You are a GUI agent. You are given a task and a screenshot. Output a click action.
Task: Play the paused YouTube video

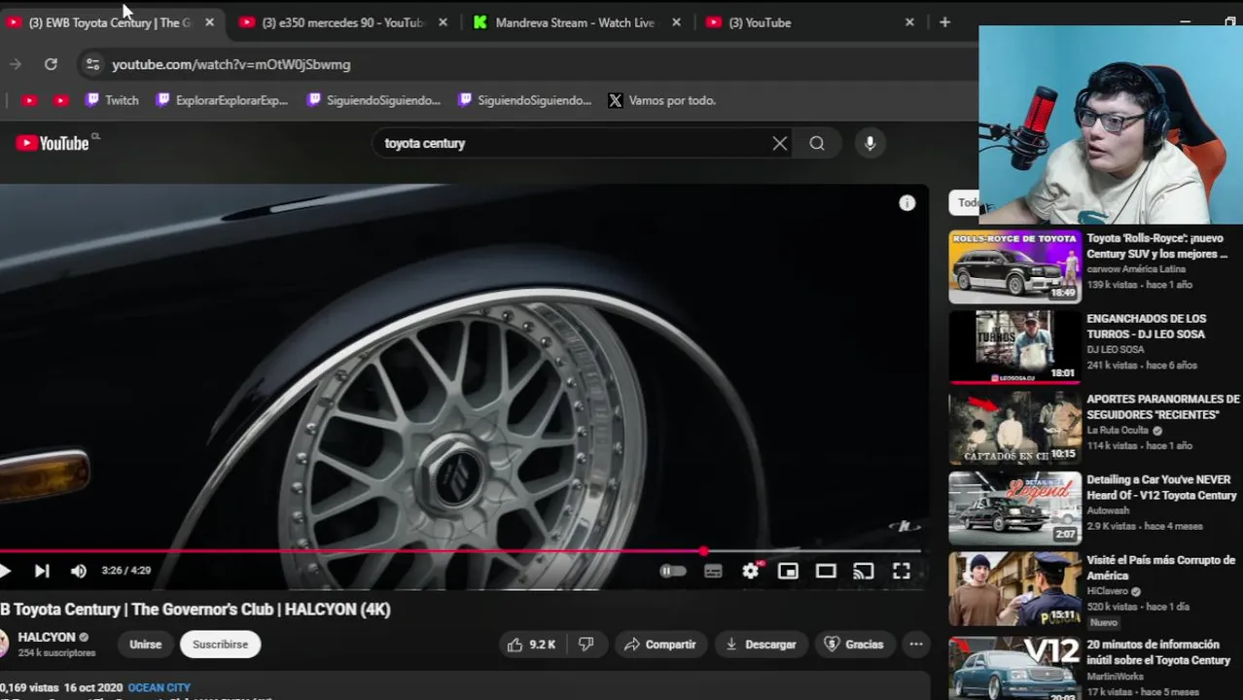click(5, 571)
